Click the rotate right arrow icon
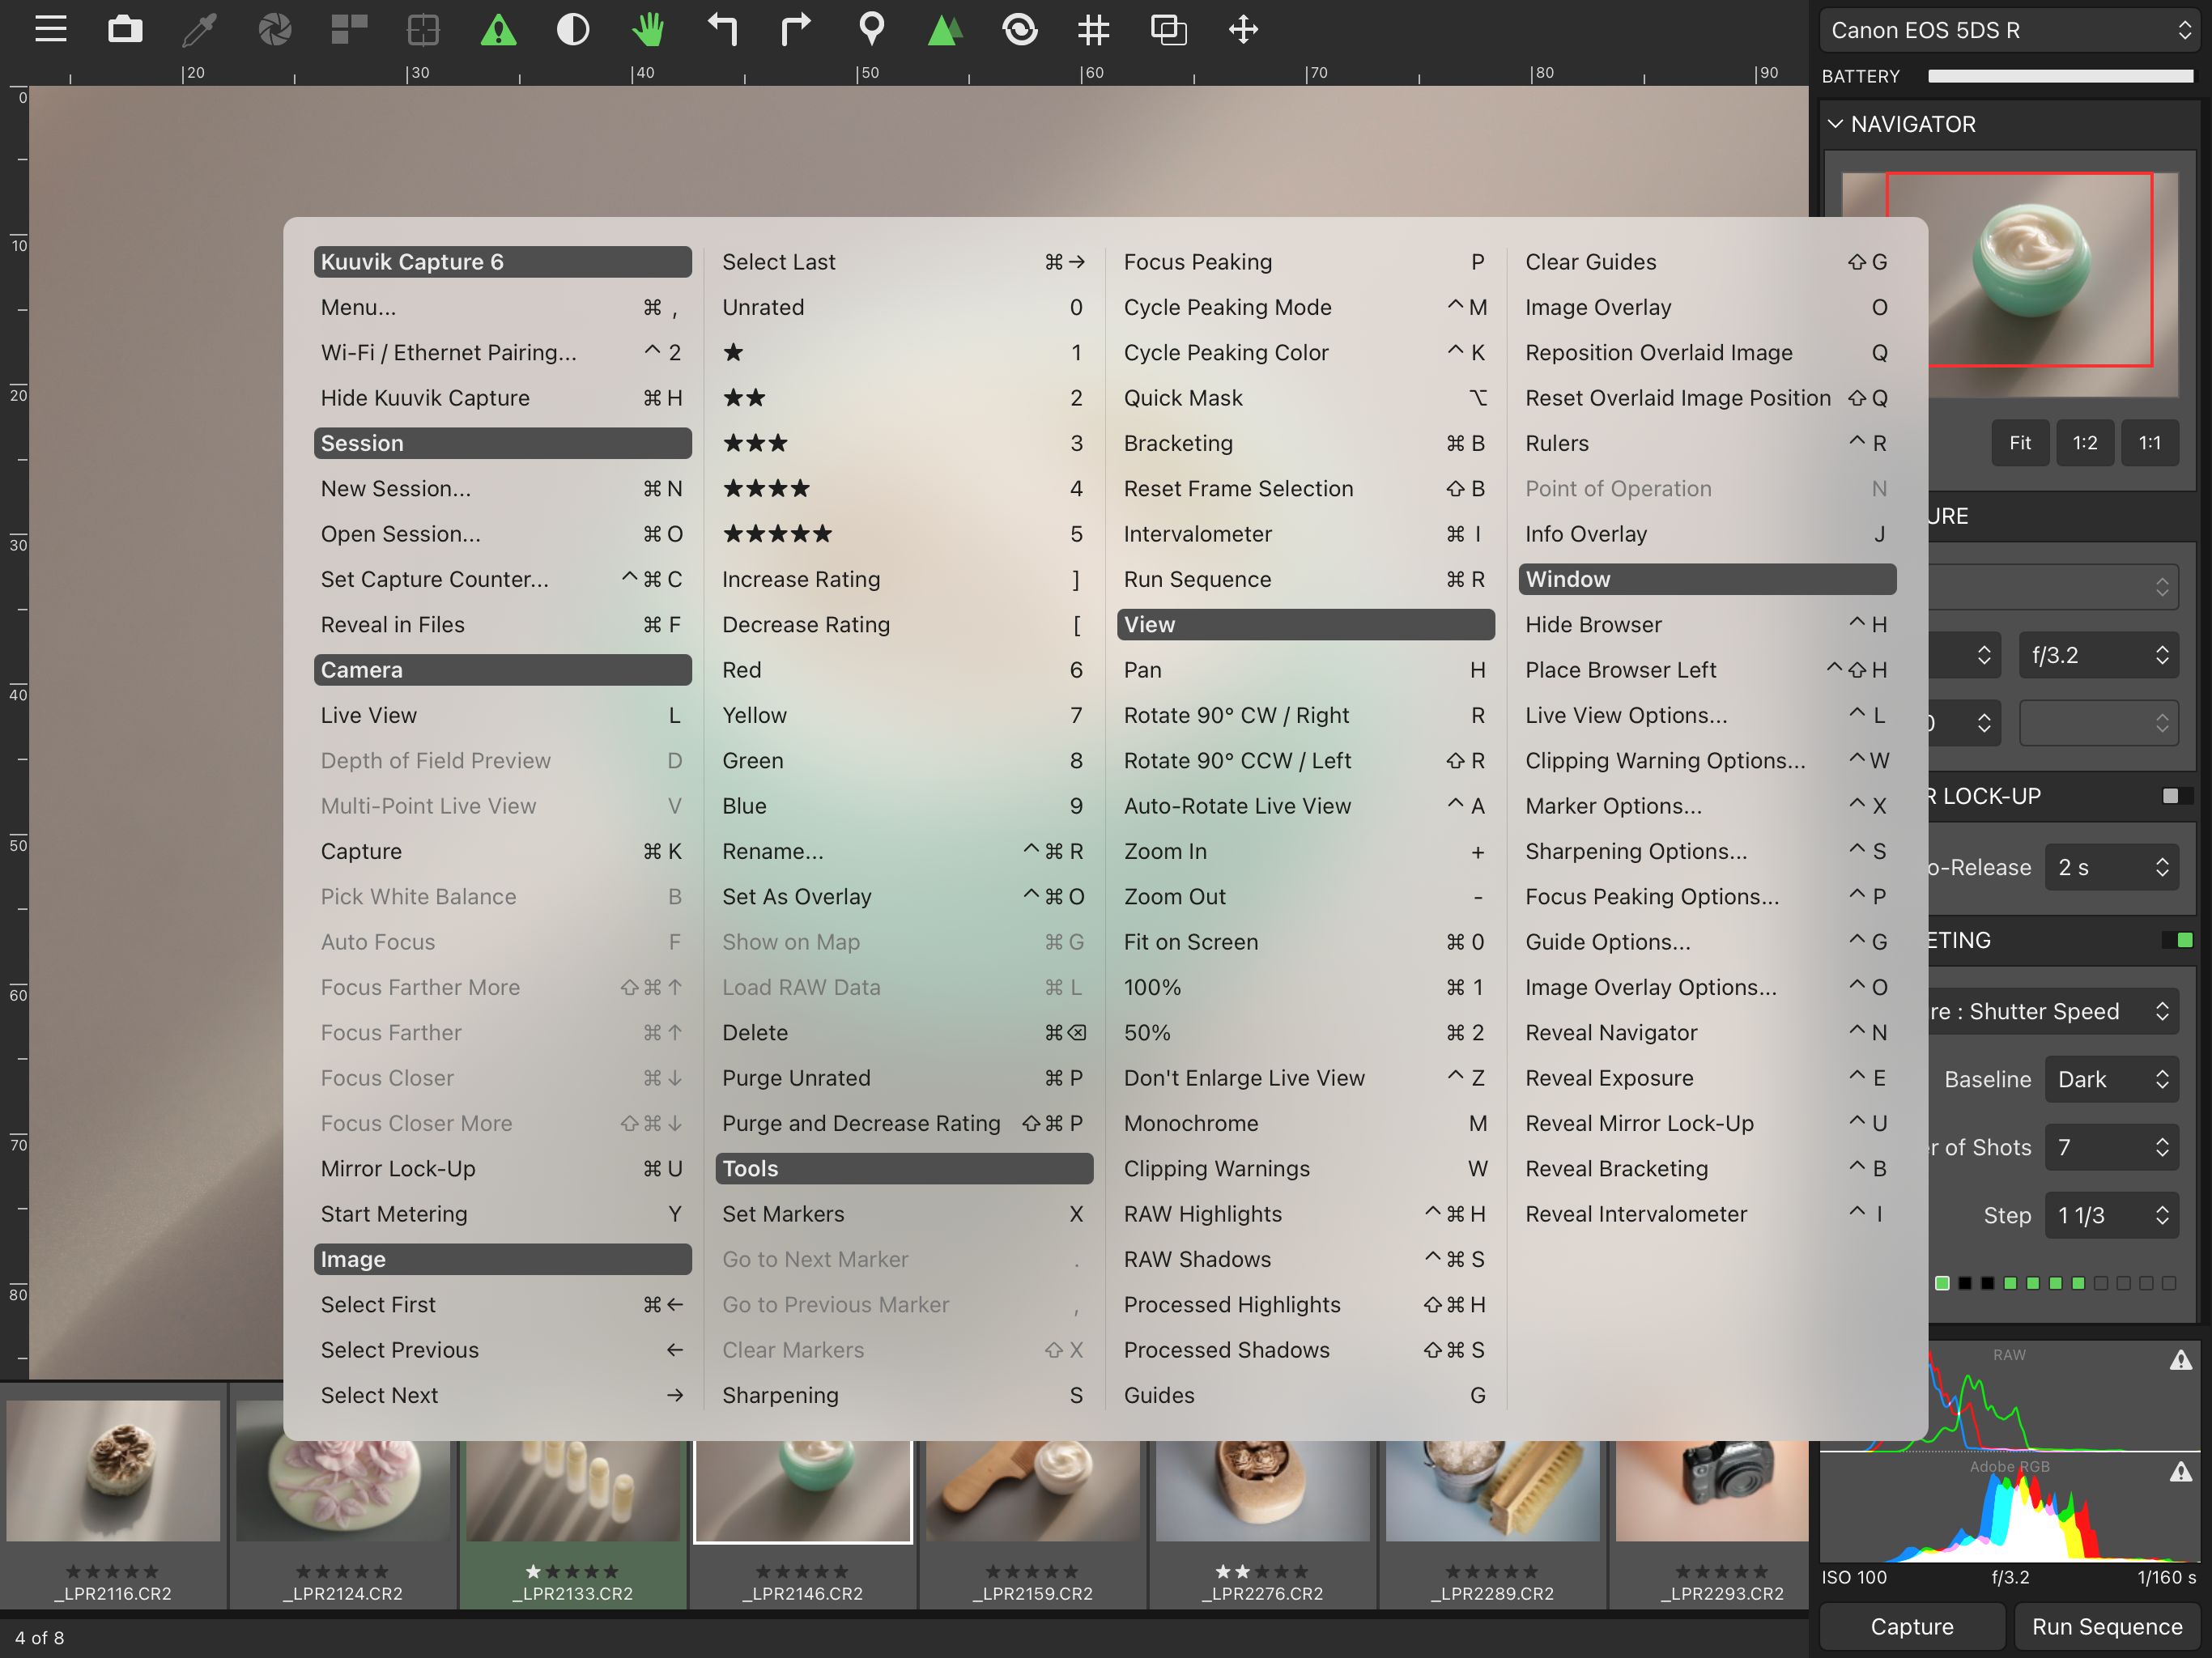Viewport: 2212px width, 1658px height. coord(796,29)
